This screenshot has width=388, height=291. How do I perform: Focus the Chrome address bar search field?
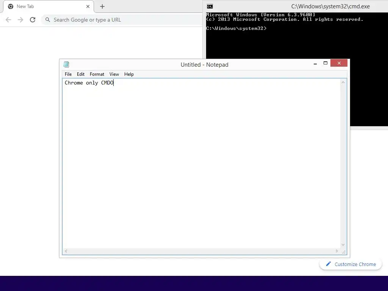(x=122, y=20)
